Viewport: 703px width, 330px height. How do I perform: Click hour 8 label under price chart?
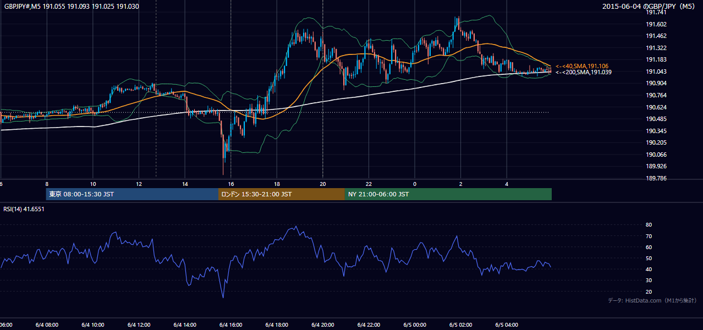47,184
